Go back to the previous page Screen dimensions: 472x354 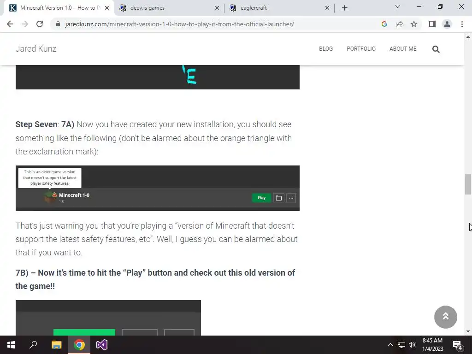10,24
